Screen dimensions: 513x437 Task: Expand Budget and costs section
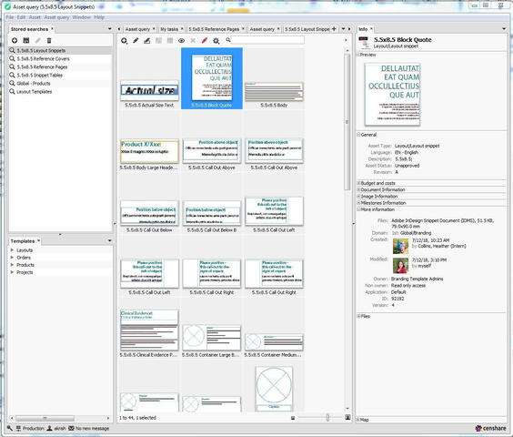(358, 183)
